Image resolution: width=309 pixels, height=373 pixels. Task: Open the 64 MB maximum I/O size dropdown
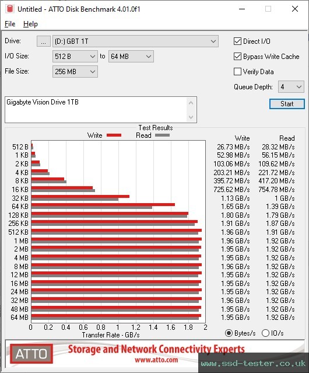(x=131, y=57)
